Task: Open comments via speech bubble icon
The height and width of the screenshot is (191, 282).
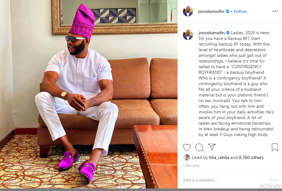Action: click(x=199, y=147)
